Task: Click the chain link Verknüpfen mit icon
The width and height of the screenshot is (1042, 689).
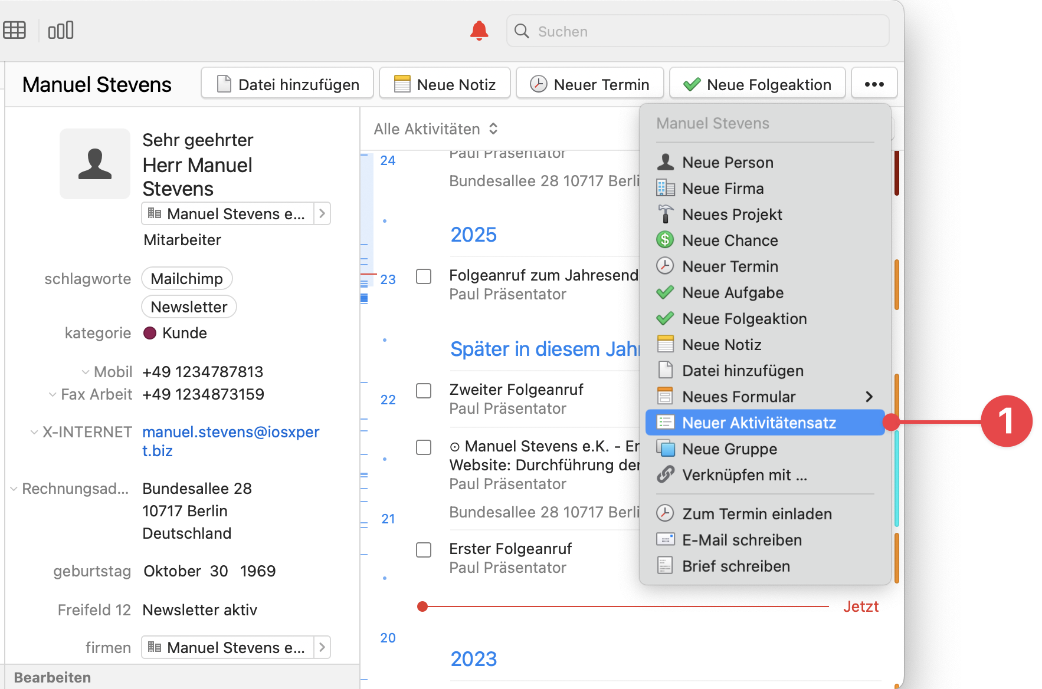Action: (x=665, y=474)
